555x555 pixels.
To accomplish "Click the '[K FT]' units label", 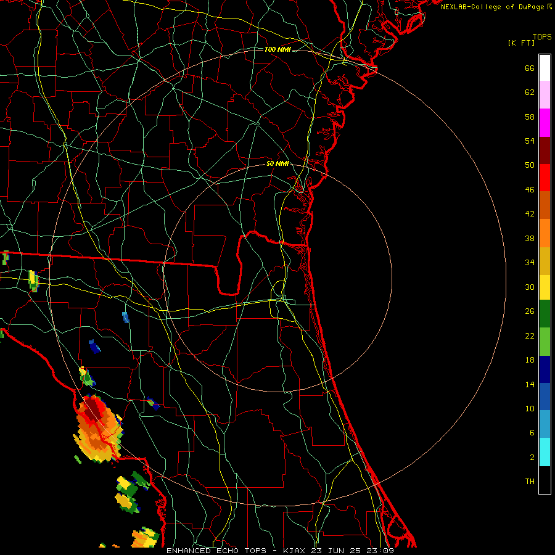I will tap(521, 43).
